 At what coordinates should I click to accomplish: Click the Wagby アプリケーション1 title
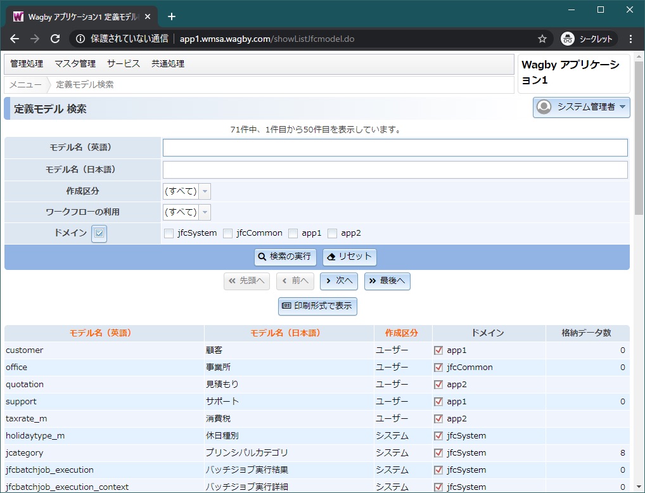point(570,72)
